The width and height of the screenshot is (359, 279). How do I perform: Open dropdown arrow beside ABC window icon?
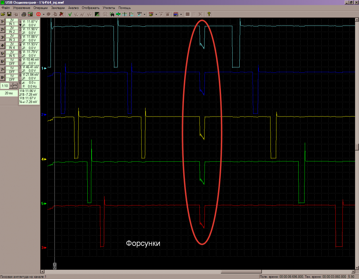click(x=181, y=14)
